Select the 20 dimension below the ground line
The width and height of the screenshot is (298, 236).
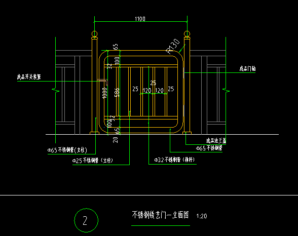click(116, 140)
